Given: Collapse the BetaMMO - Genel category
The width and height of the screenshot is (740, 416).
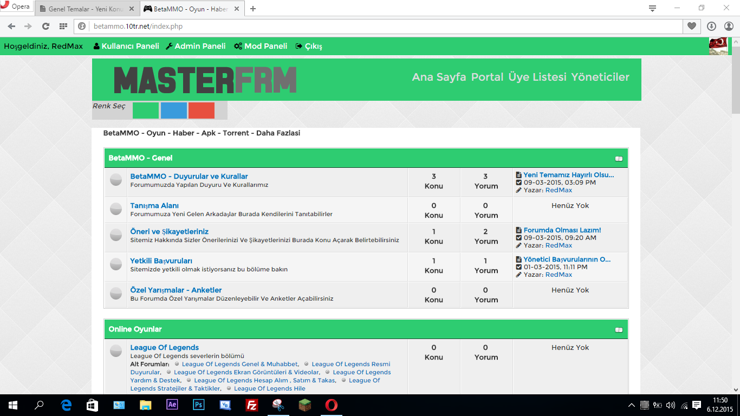Looking at the screenshot, I should click(x=619, y=159).
